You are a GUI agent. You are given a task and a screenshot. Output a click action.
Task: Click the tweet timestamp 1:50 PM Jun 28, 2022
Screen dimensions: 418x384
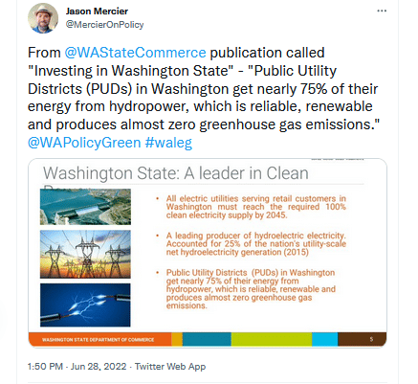tap(77, 366)
